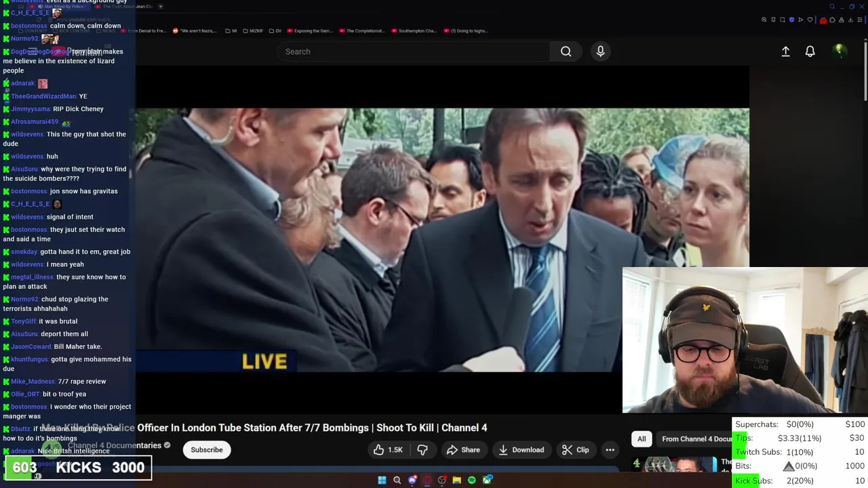Click username Mike_Madness in chat
The height and width of the screenshot is (488, 868).
33,382
